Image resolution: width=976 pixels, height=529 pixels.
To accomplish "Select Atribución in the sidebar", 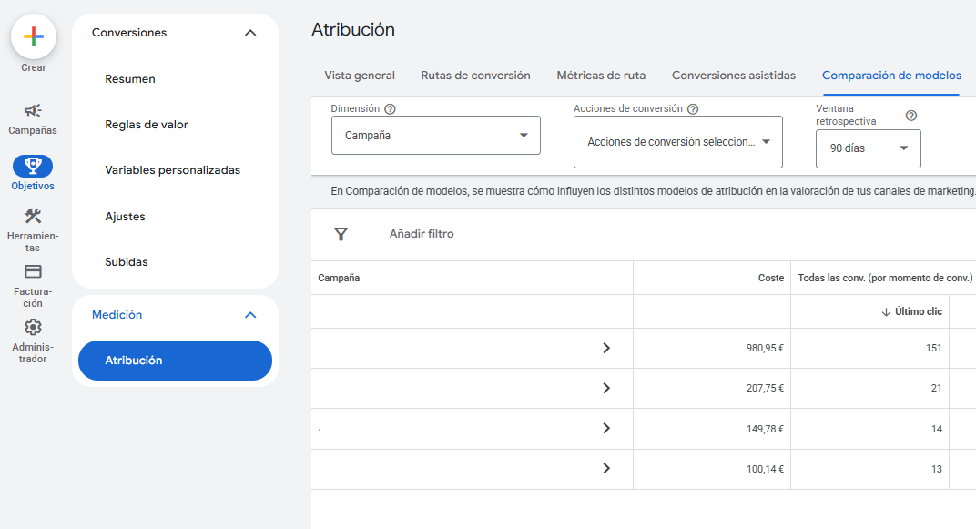I will click(x=174, y=361).
